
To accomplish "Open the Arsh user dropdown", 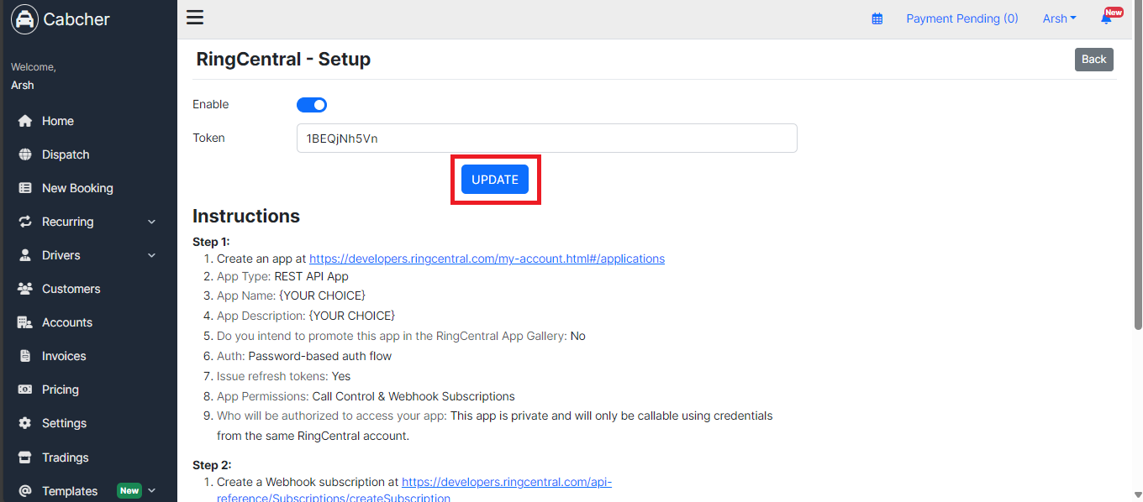I will 1059,18.
